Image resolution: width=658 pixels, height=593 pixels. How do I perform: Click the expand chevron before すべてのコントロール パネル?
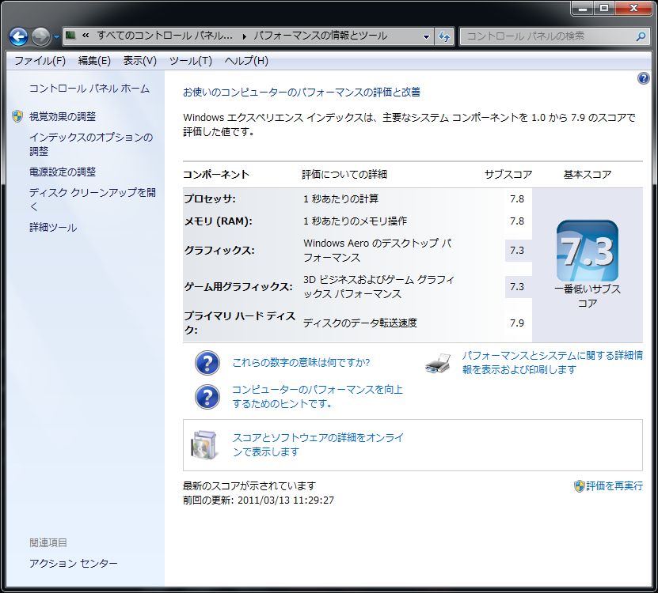[86, 36]
